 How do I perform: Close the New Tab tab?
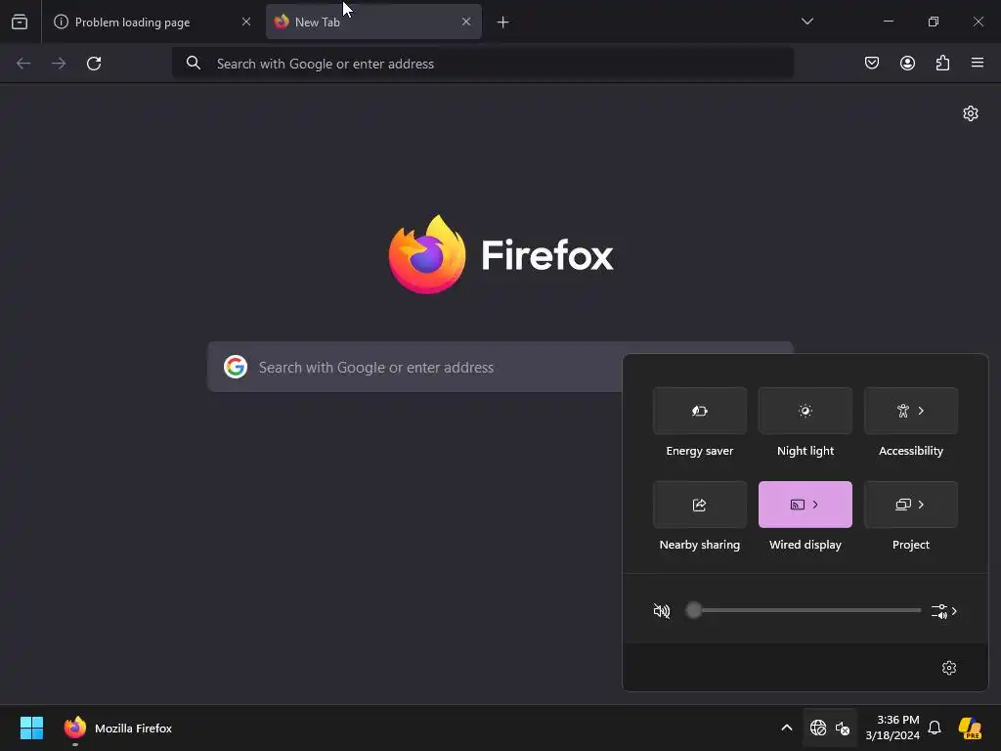click(x=466, y=22)
